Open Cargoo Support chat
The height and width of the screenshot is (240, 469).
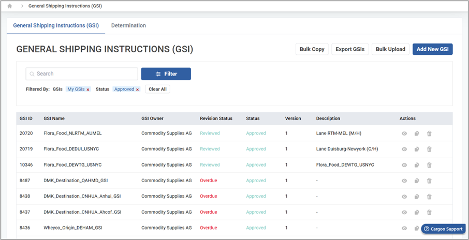click(x=443, y=229)
